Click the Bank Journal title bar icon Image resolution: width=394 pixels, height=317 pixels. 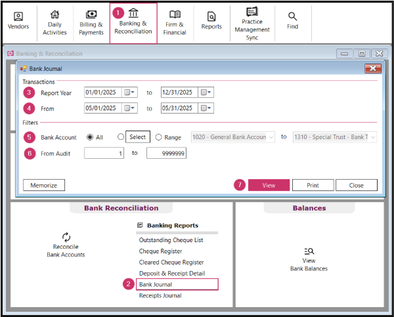24,68
